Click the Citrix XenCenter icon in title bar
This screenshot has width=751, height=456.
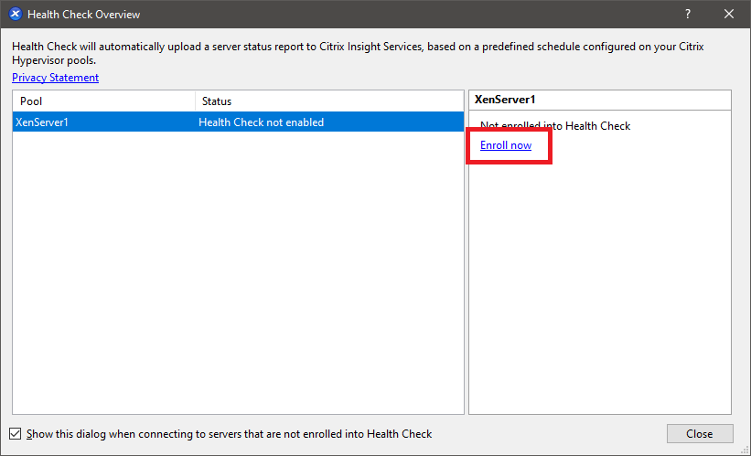[15, 15]
